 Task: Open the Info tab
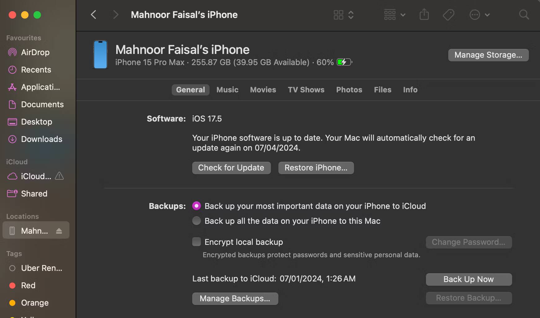(410, 90)
